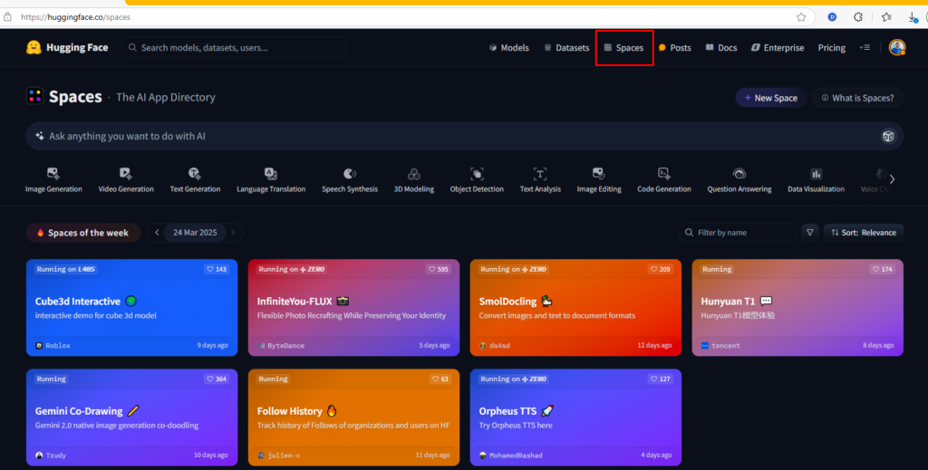Click the Language Translation category icon

[271, 173]
